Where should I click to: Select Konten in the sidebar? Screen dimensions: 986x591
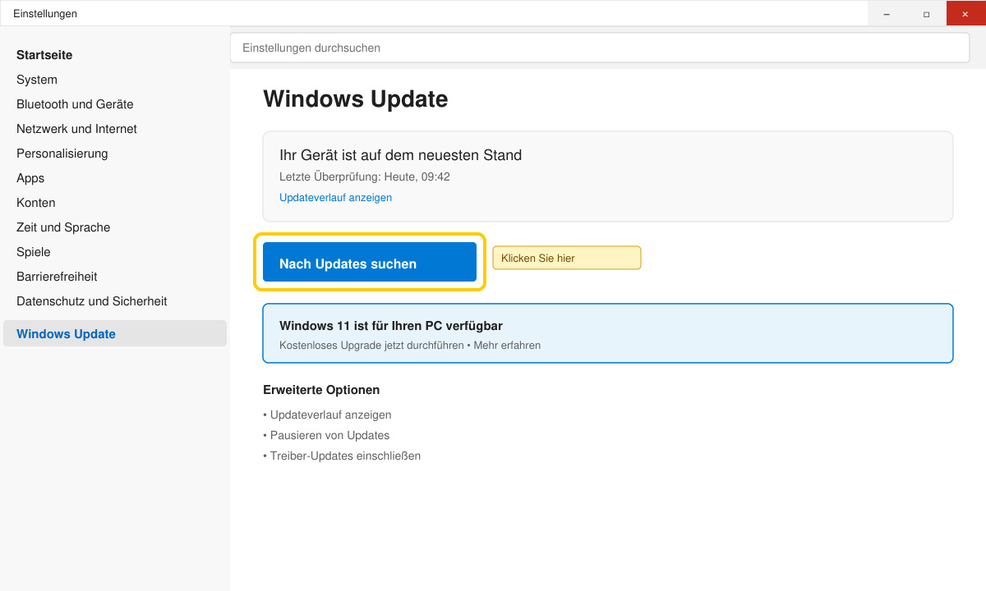click(x=36, y=203)
